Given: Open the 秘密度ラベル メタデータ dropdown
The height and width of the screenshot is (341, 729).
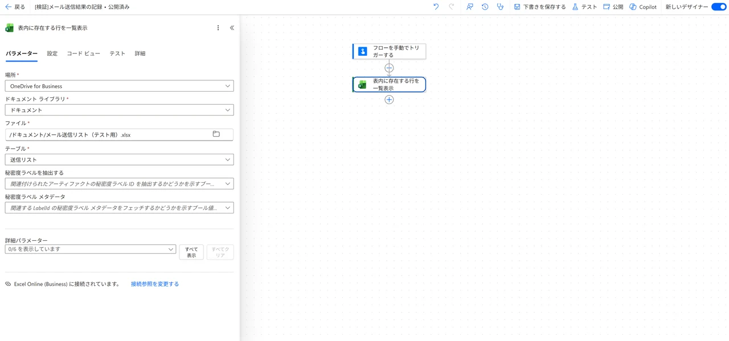Looking at the screenshot, I should (119, 208).
